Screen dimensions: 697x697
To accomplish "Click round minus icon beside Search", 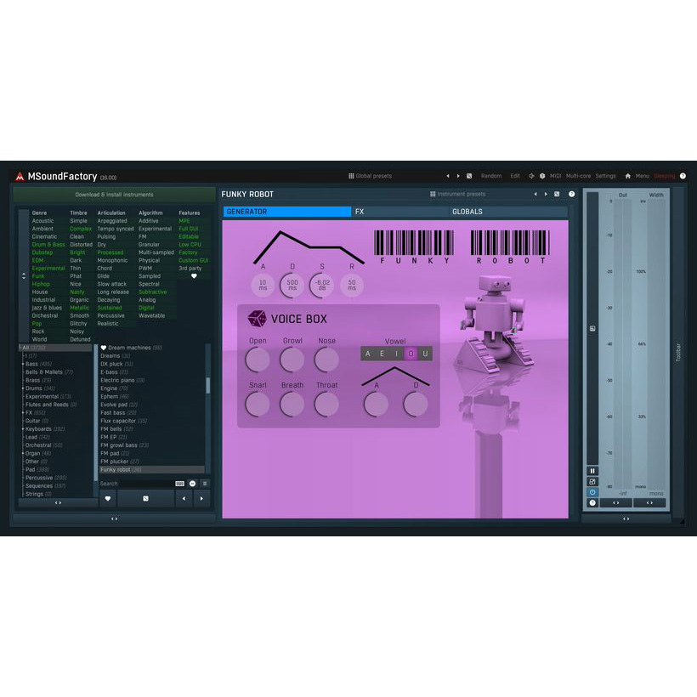I will (x=192, y=484).
